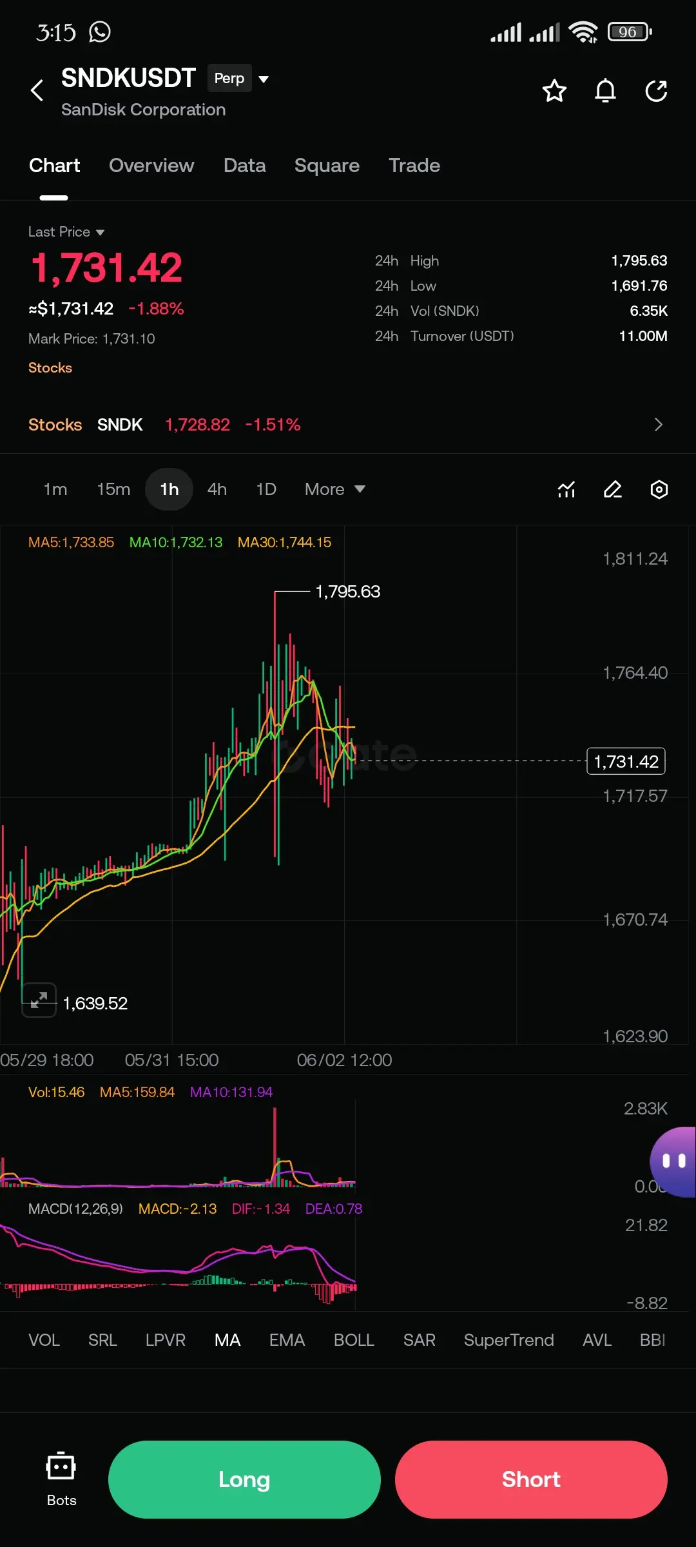
Task: Tap the share icon in header
Action: pos(656,91)
